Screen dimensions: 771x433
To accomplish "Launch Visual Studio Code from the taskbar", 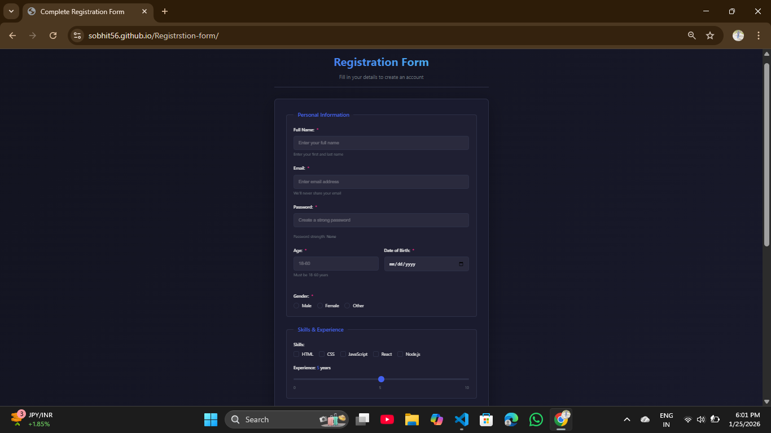I will [461, 419].
